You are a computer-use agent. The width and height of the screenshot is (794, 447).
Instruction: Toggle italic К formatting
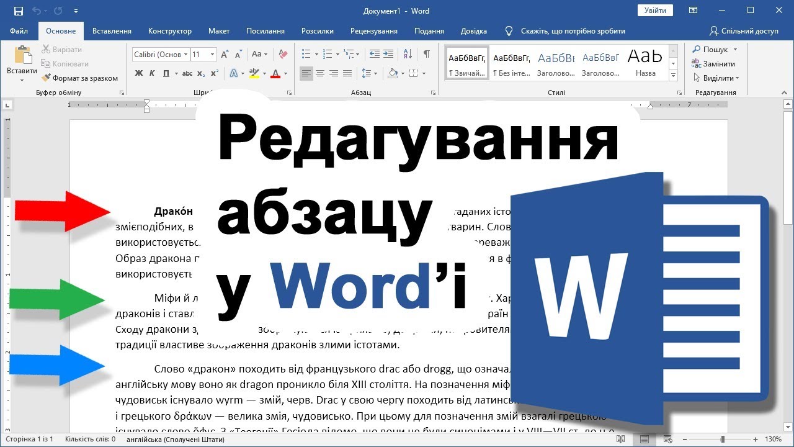pos(153,73)
